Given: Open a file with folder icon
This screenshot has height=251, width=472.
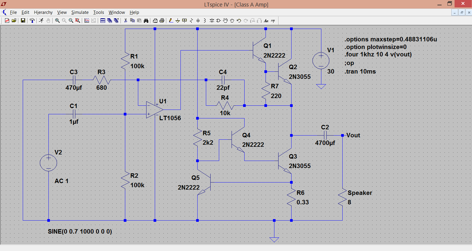Looking at the screenshot, I should point(14,21).
